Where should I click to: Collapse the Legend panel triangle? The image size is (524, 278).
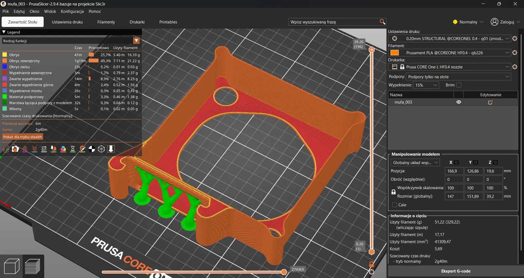4,32
